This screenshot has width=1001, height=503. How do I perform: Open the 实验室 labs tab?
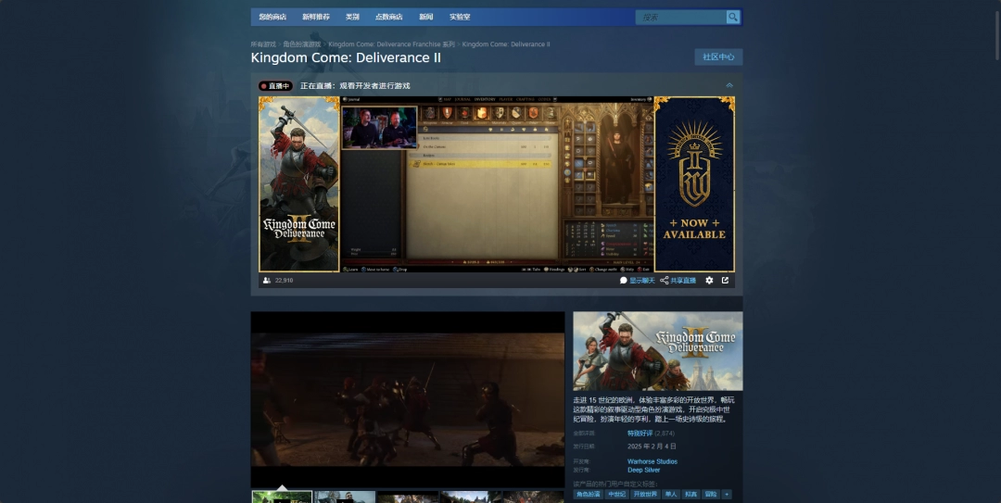[x=460, y=17]
